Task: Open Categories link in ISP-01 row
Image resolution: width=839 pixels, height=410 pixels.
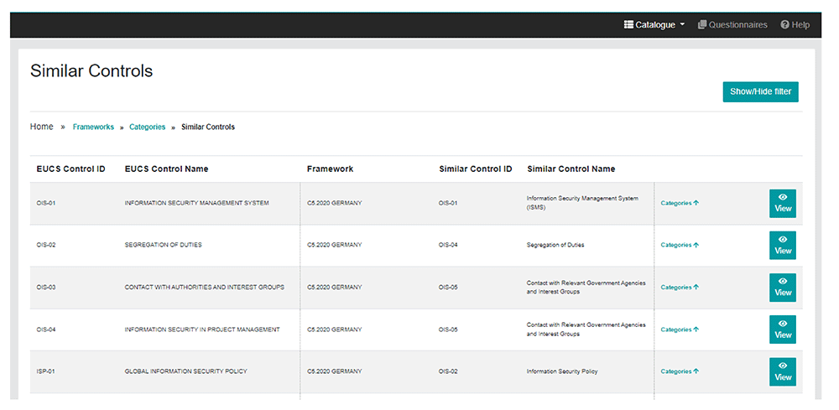Action: point(680,371)
